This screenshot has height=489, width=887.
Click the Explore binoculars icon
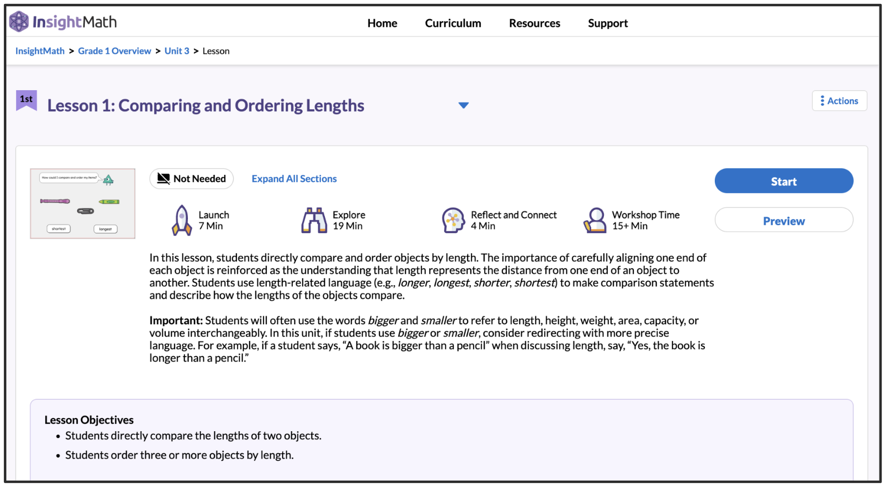[314, 220]
